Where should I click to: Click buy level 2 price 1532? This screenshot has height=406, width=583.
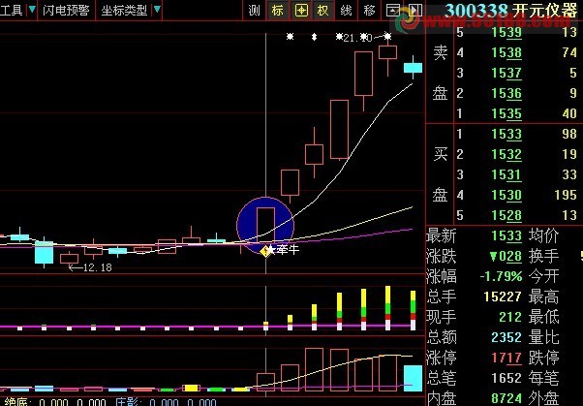506,154
